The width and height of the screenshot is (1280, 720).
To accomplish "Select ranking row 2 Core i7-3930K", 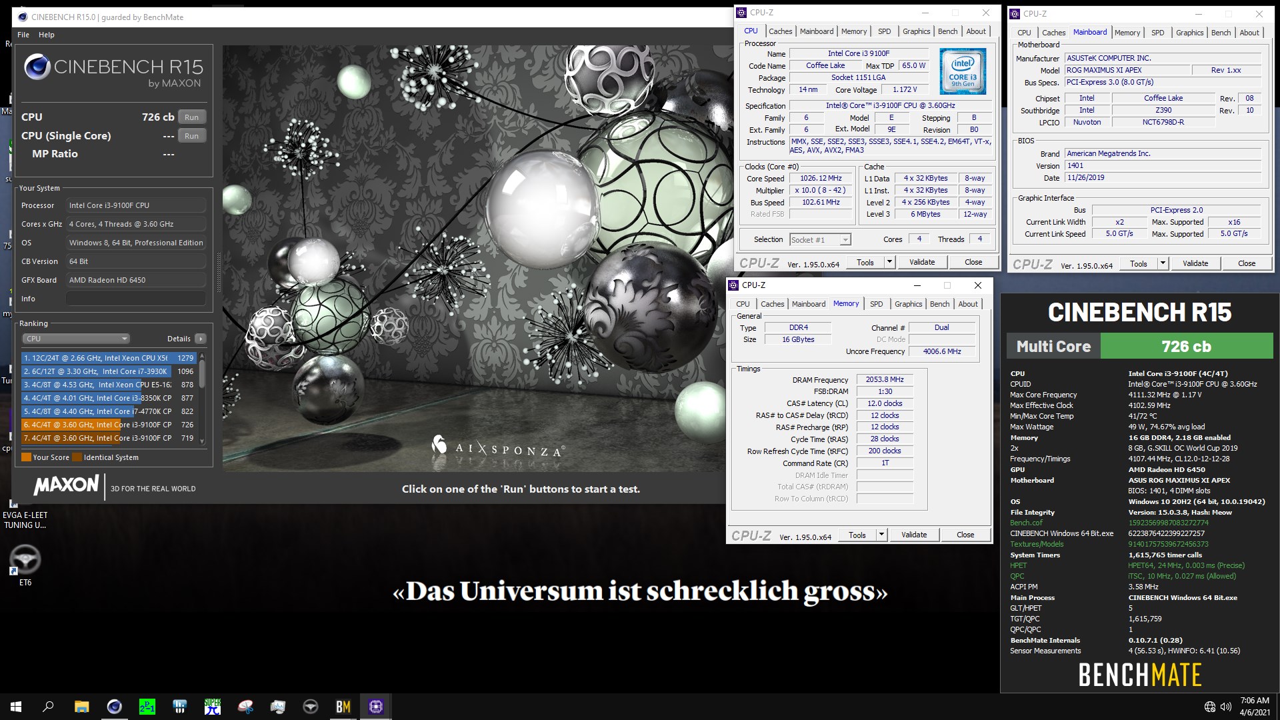I will [x=109, y=371].
